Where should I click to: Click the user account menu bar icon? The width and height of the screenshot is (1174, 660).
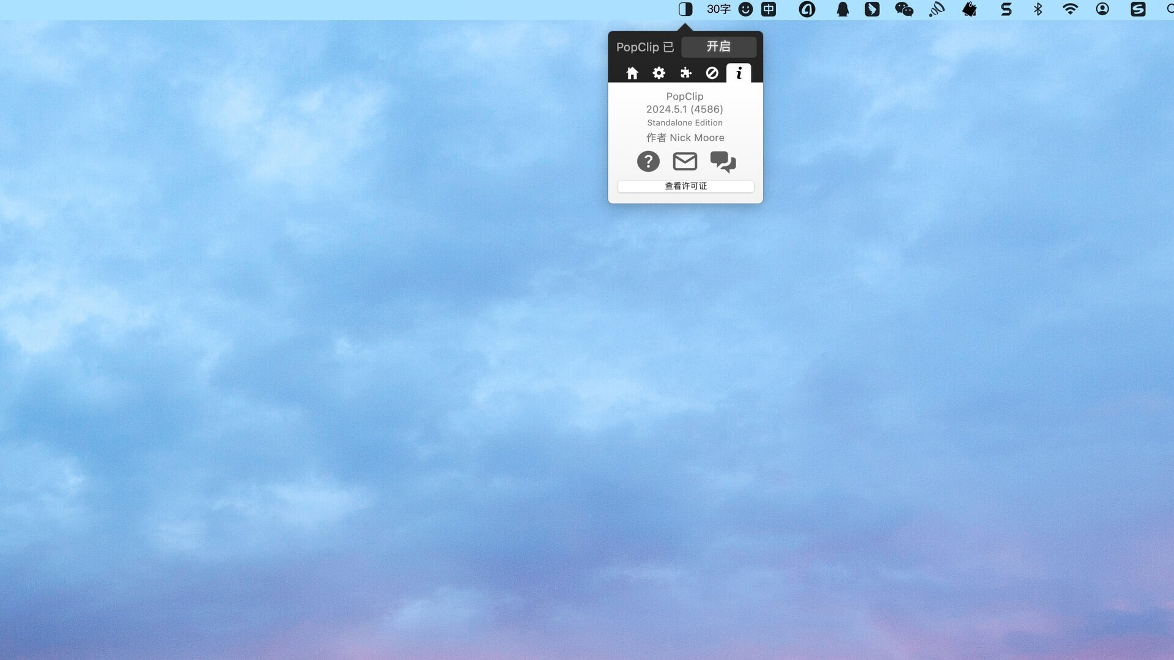1102,9
